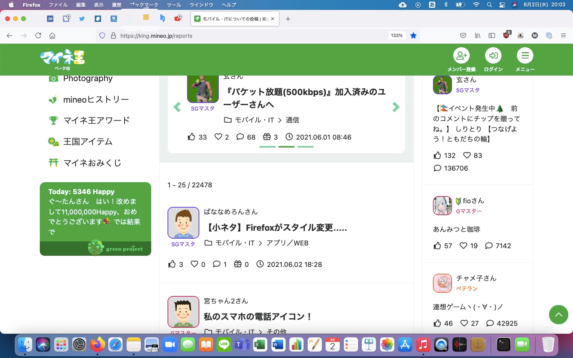This screenshot has height=358, width=573.
Task: Select the third carousel indicator bar
Action: tap(306, 147)
